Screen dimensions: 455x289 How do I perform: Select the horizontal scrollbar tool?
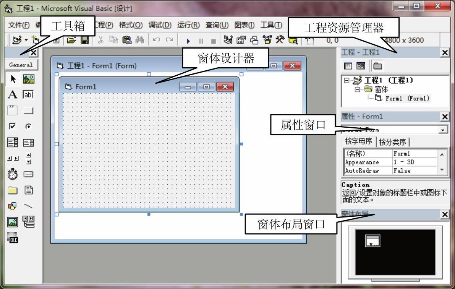[13, 158]
